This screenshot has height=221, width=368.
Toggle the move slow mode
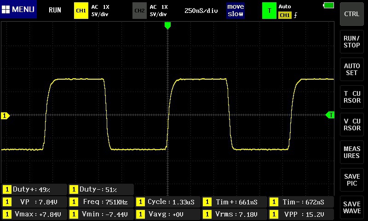point(236,10)
